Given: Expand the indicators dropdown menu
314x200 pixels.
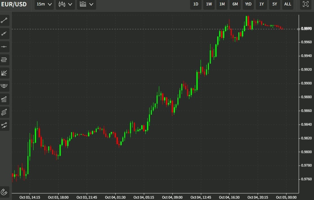Looking at the screenshot, I should click(x=86, y=4).
